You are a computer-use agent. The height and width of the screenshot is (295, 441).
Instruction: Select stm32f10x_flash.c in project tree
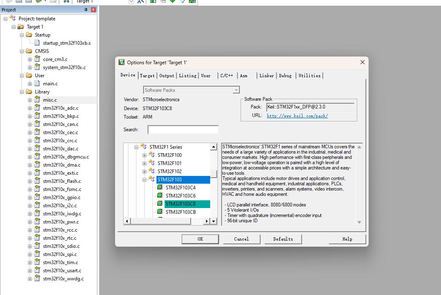[x=62, y=181]
